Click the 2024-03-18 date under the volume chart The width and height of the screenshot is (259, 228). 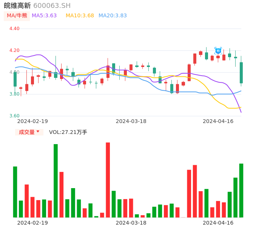click(131, 223)
